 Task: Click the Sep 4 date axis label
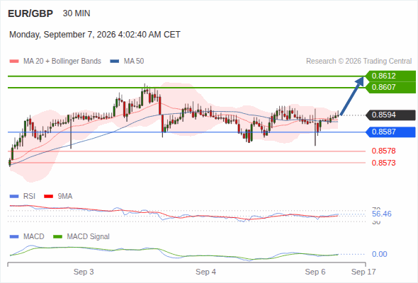pyautogui.click(x=205, y=272)
